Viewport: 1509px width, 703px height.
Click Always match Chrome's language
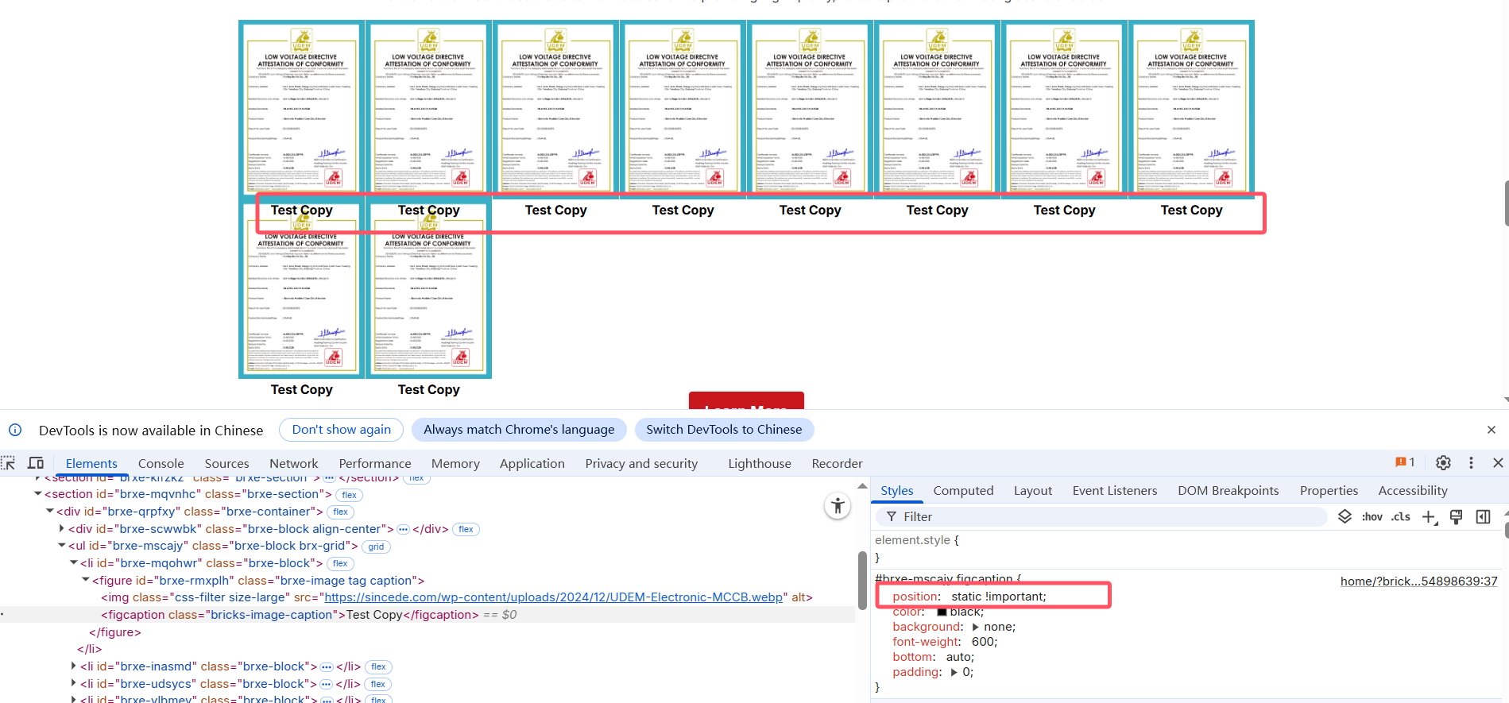point(519,430)
